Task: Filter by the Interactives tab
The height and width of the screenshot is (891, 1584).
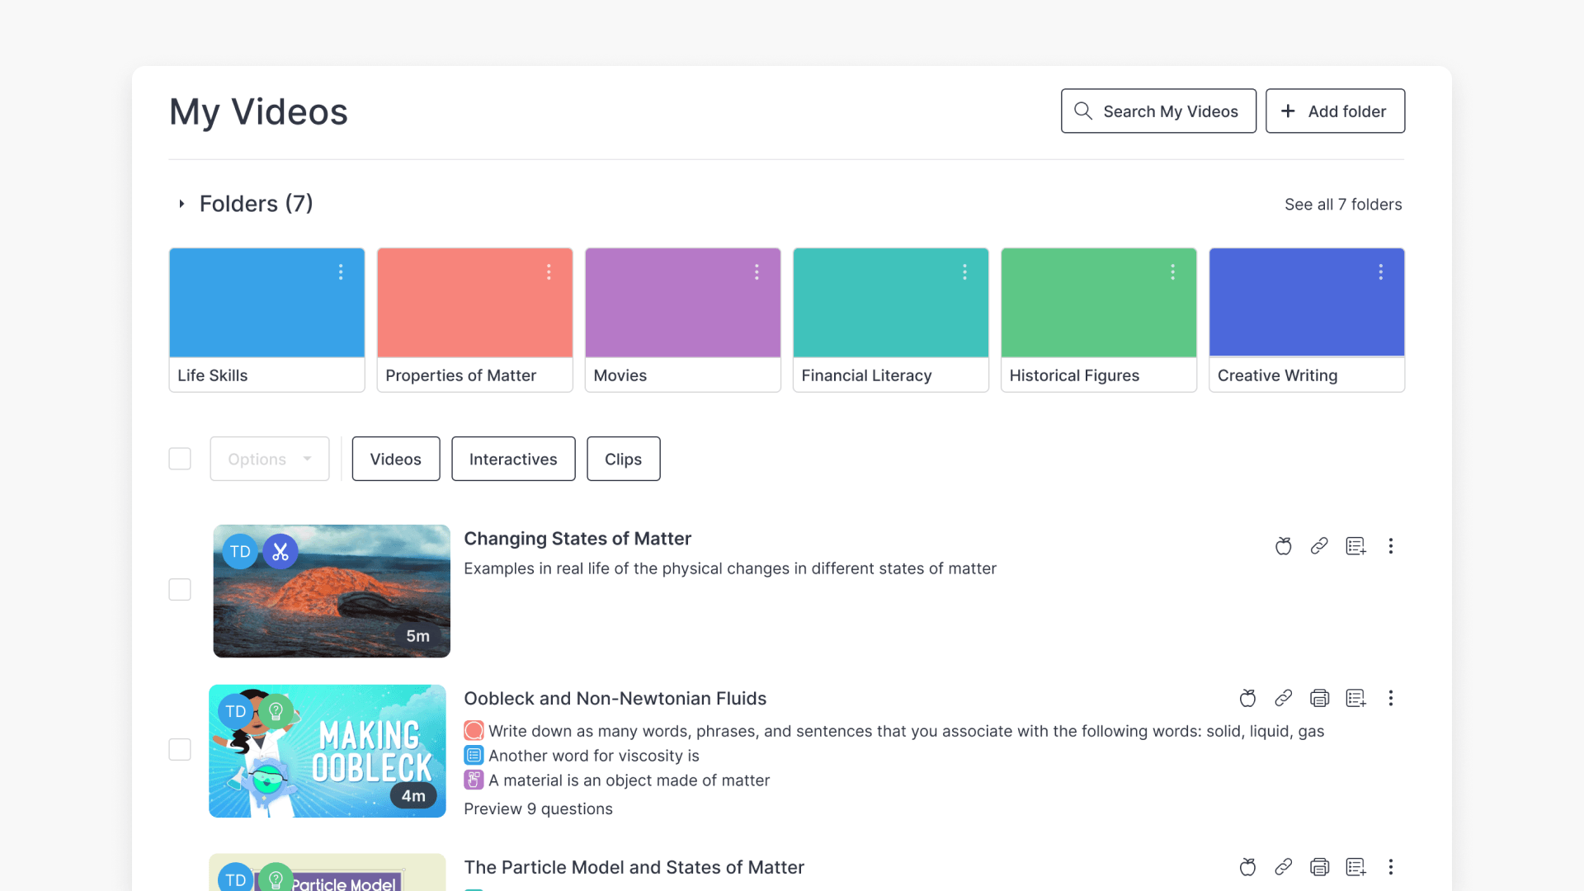Action: tap(513, 459)
